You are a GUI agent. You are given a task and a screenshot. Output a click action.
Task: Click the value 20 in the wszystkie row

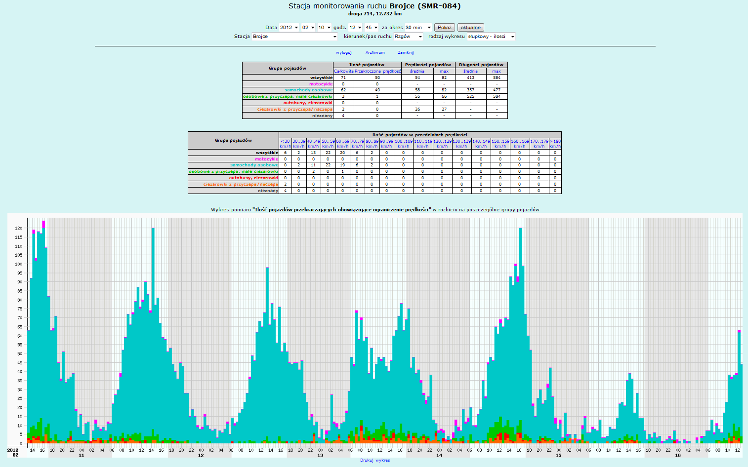pyautogui.click(x=342, y=153)
